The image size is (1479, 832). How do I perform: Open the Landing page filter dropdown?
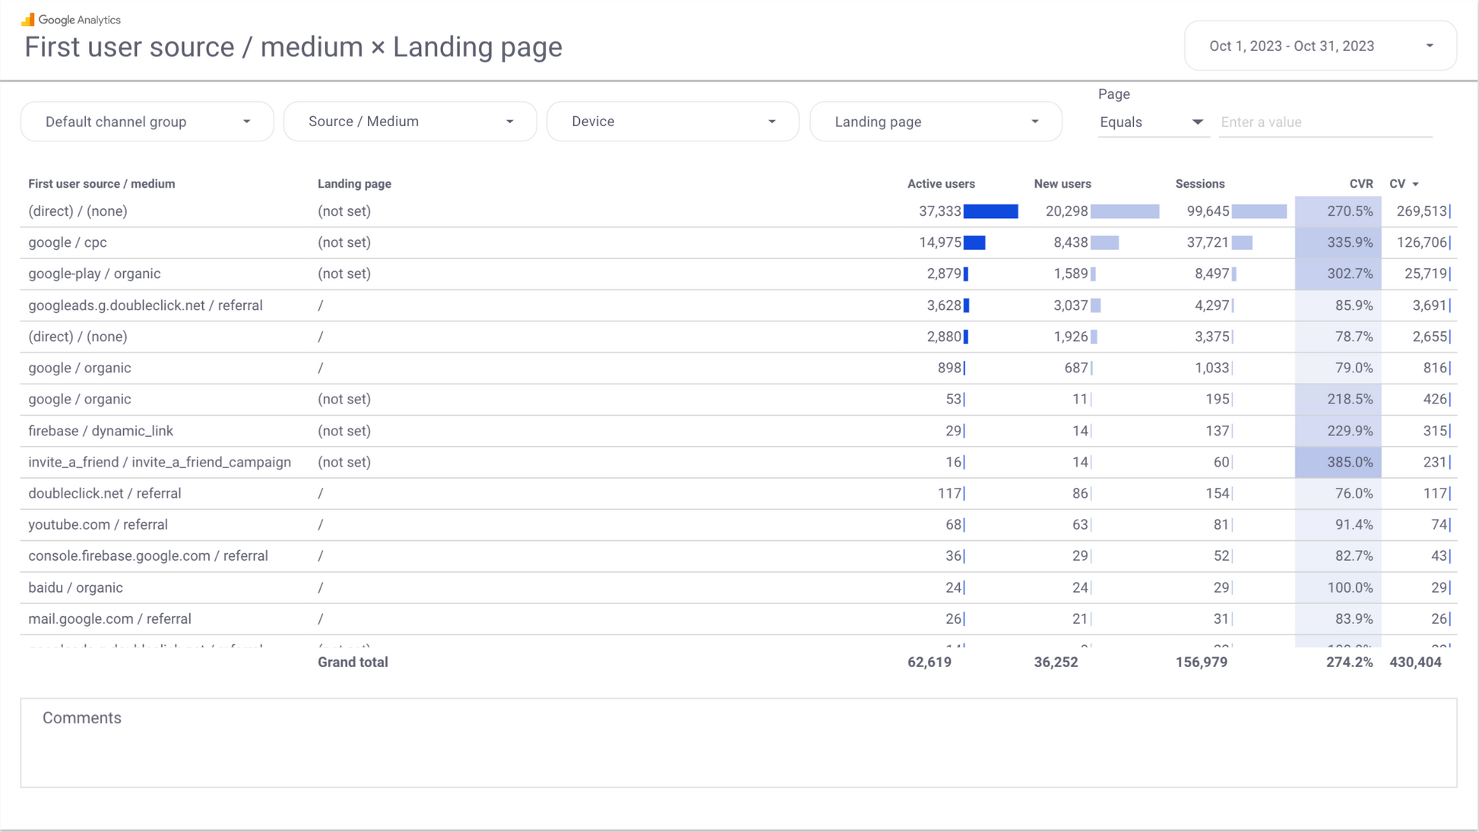tap(936, 122)
